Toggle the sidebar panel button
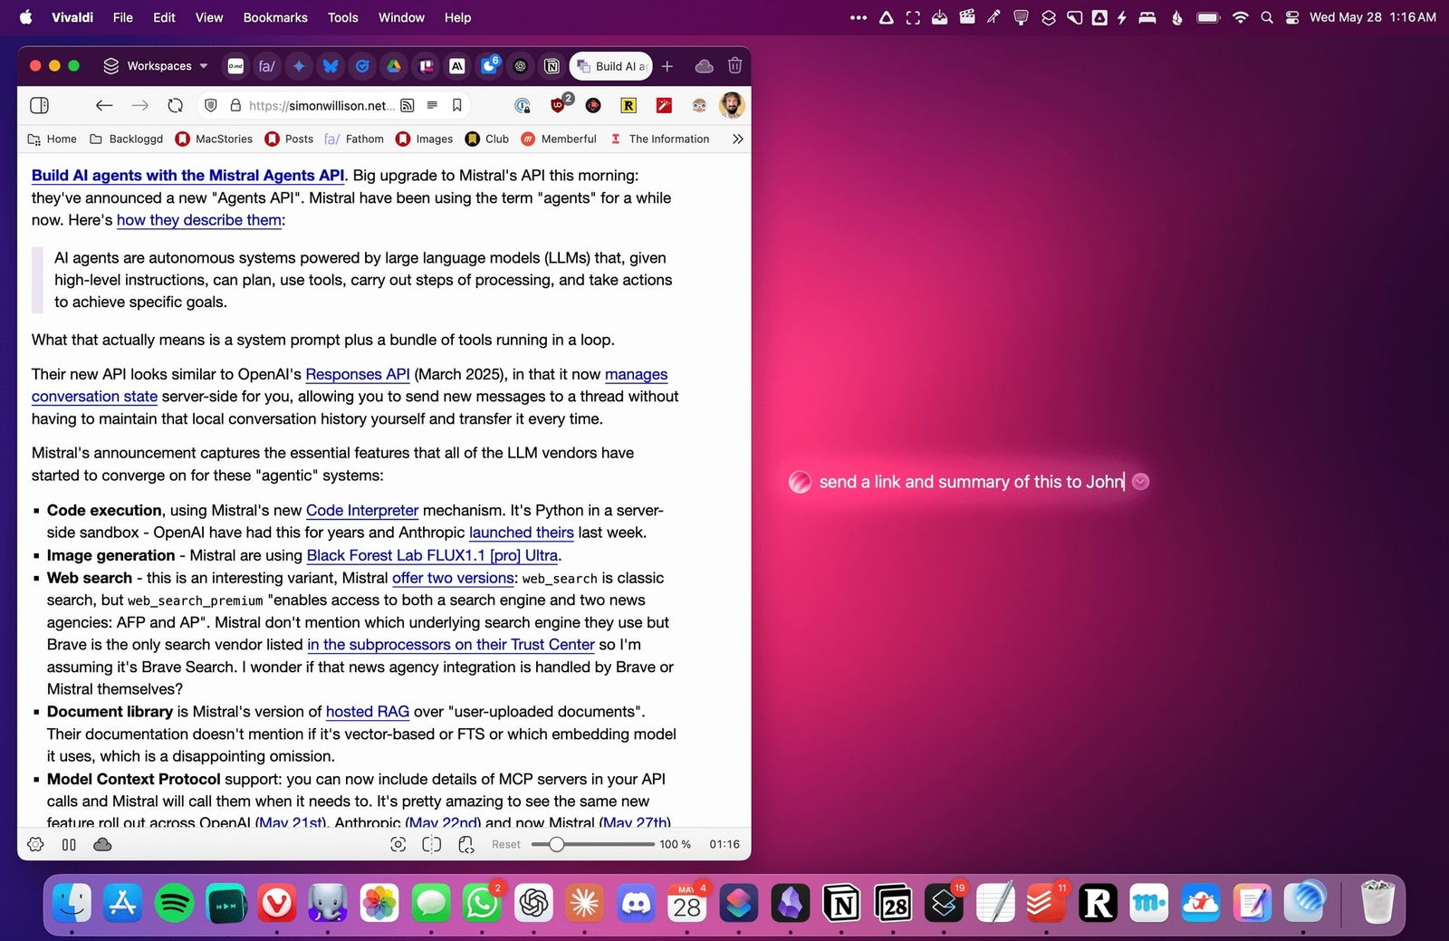This screenshot has width=1449, height=941. click(x=39, y=105)
